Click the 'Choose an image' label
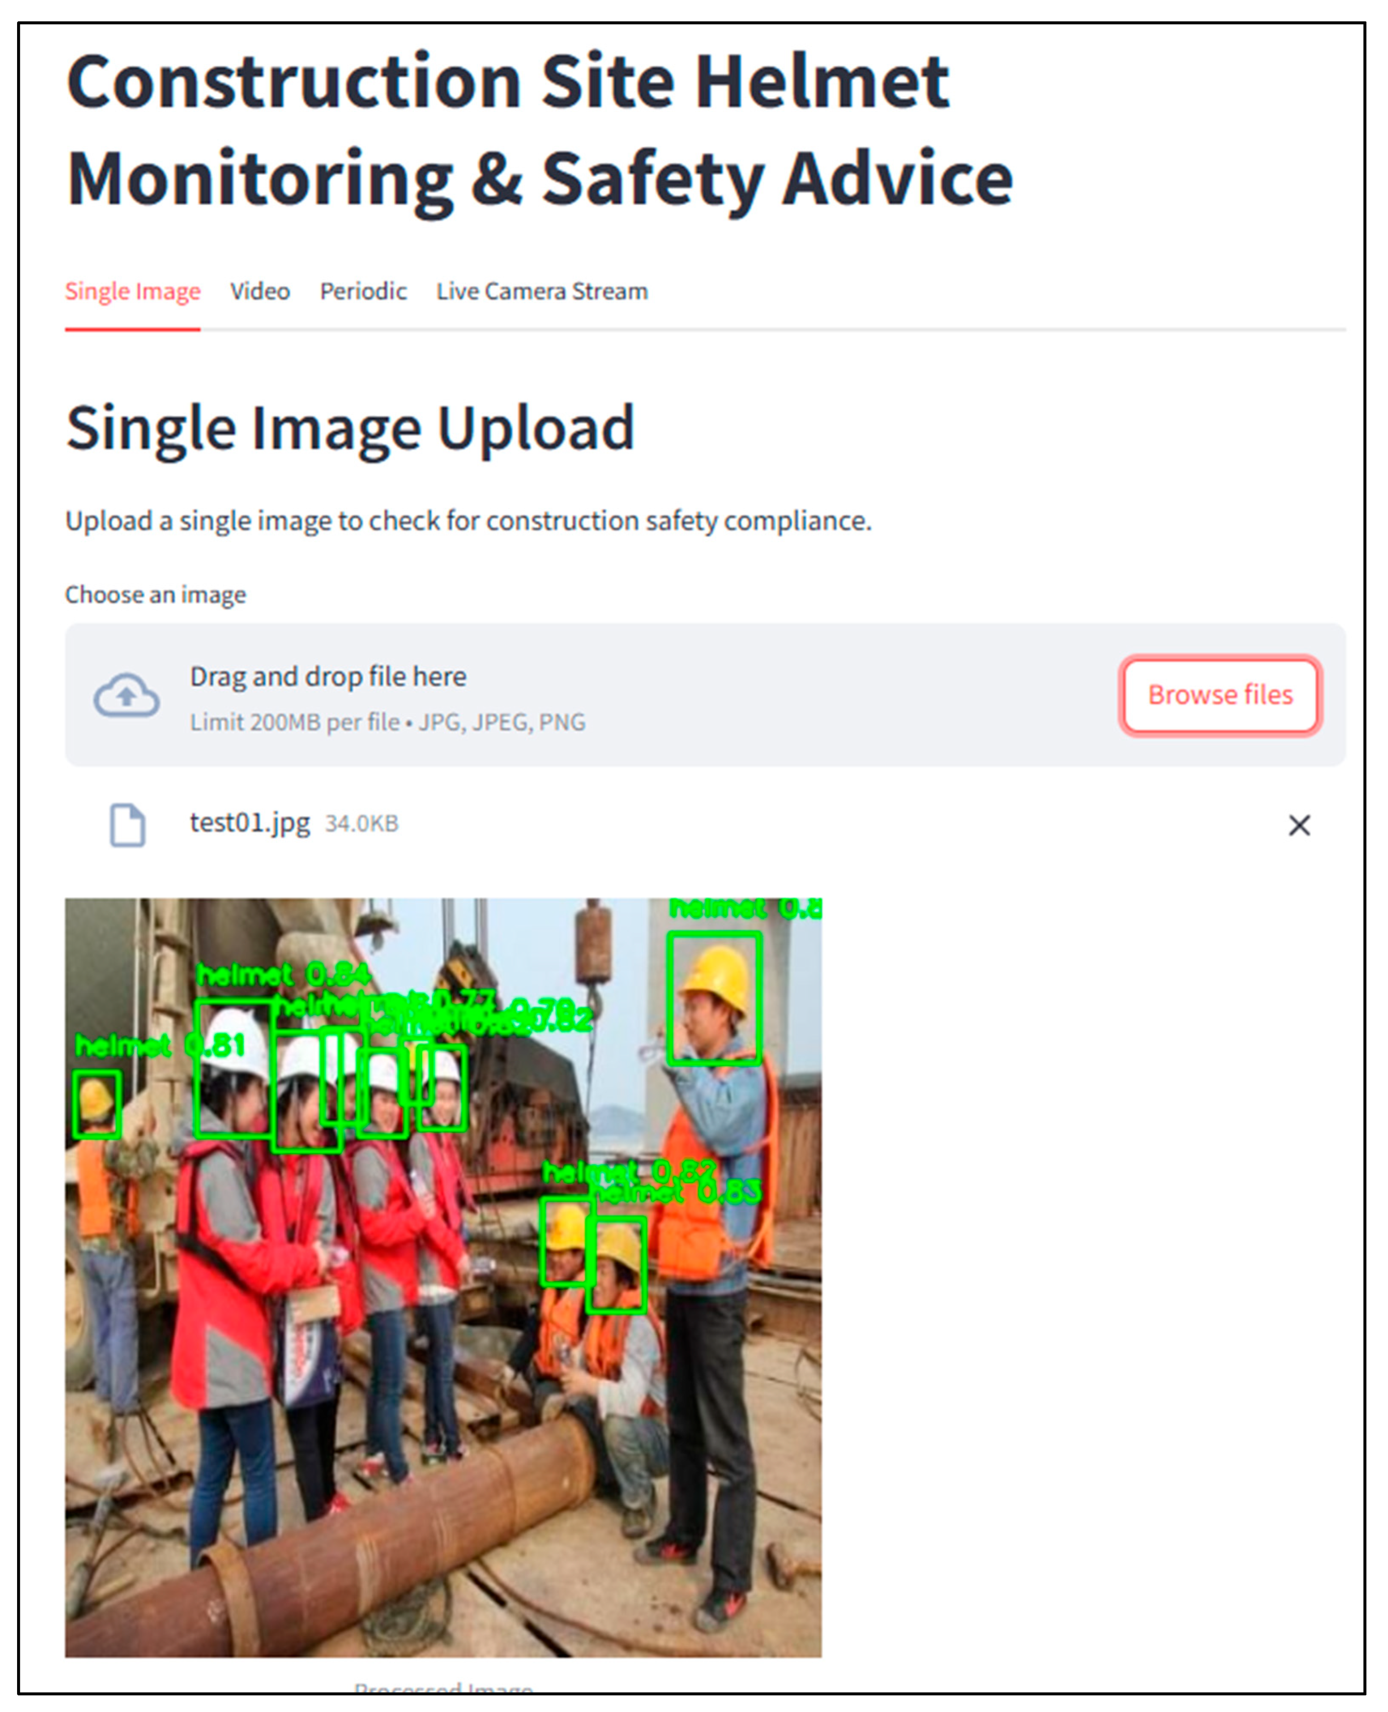The width and height of the screenshot is (1388, 1712). coord(155,595)
